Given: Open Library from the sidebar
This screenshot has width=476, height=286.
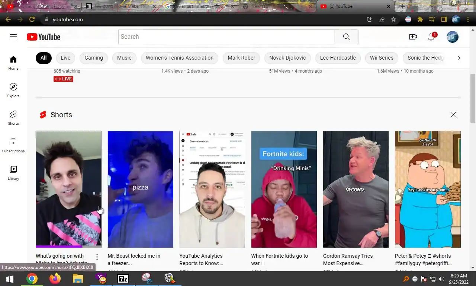Looking at the screenshot, I should (x=13, y=173).
